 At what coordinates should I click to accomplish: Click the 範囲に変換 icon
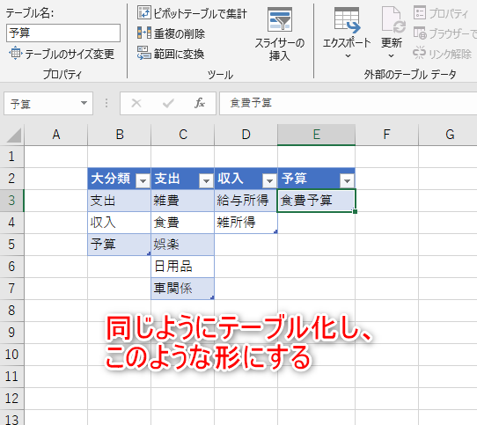(x=143, y=54)
